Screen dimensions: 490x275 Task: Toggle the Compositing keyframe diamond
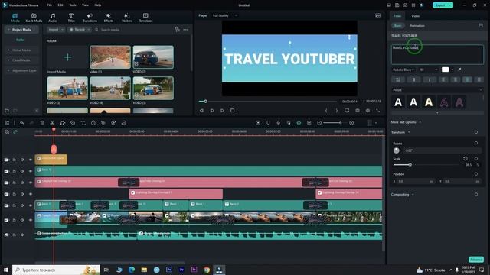476,194
